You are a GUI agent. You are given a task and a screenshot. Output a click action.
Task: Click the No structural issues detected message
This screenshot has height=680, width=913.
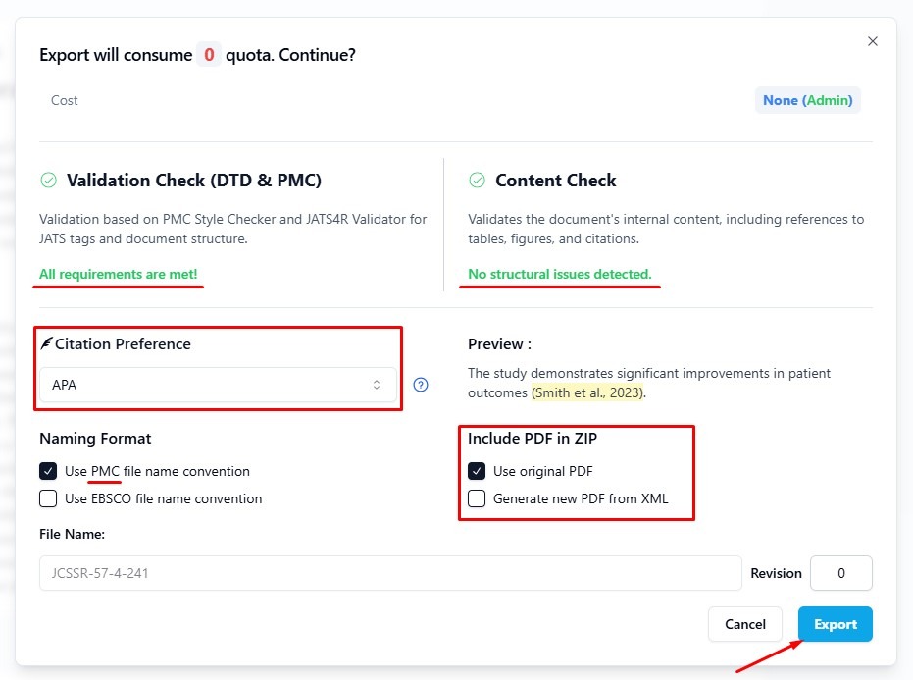[x=559, y=274]
